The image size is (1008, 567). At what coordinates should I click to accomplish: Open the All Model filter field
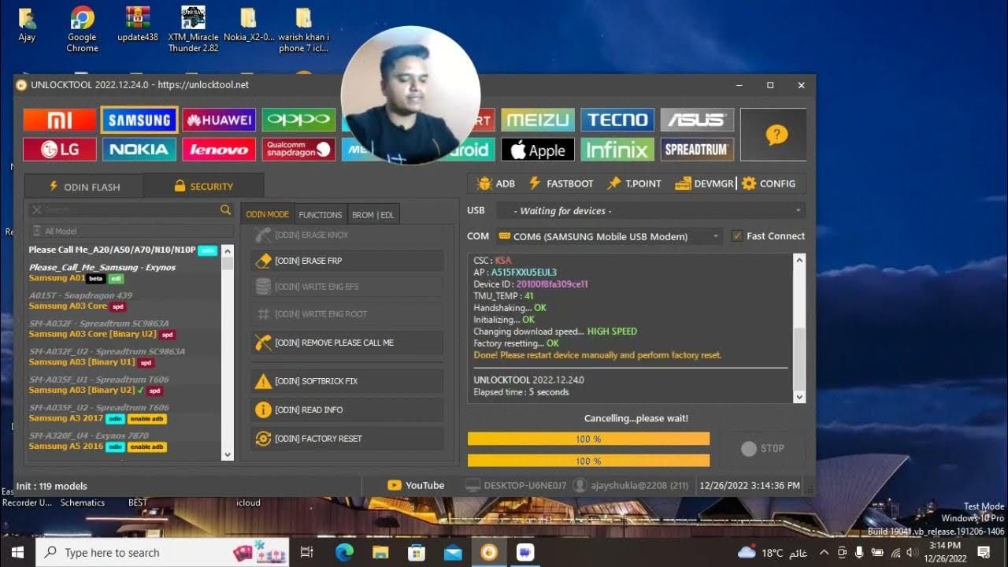[x=132, y=232]
